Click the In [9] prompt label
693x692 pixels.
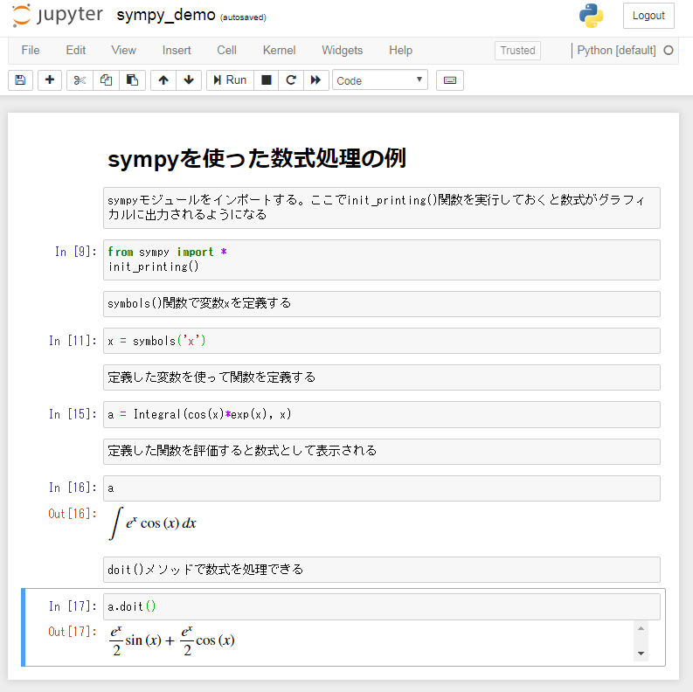point(75,252)
